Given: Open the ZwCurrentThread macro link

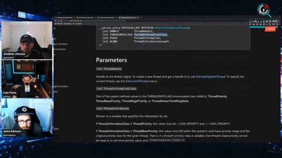Looking at the screenshot, I should coord(137,81).
